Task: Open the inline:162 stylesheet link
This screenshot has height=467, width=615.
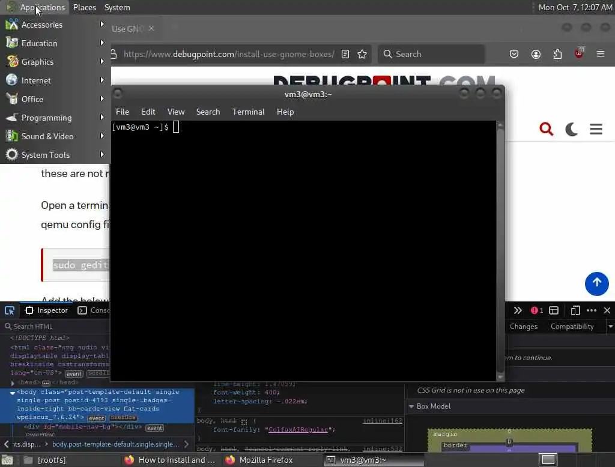Action: point(383,420)
